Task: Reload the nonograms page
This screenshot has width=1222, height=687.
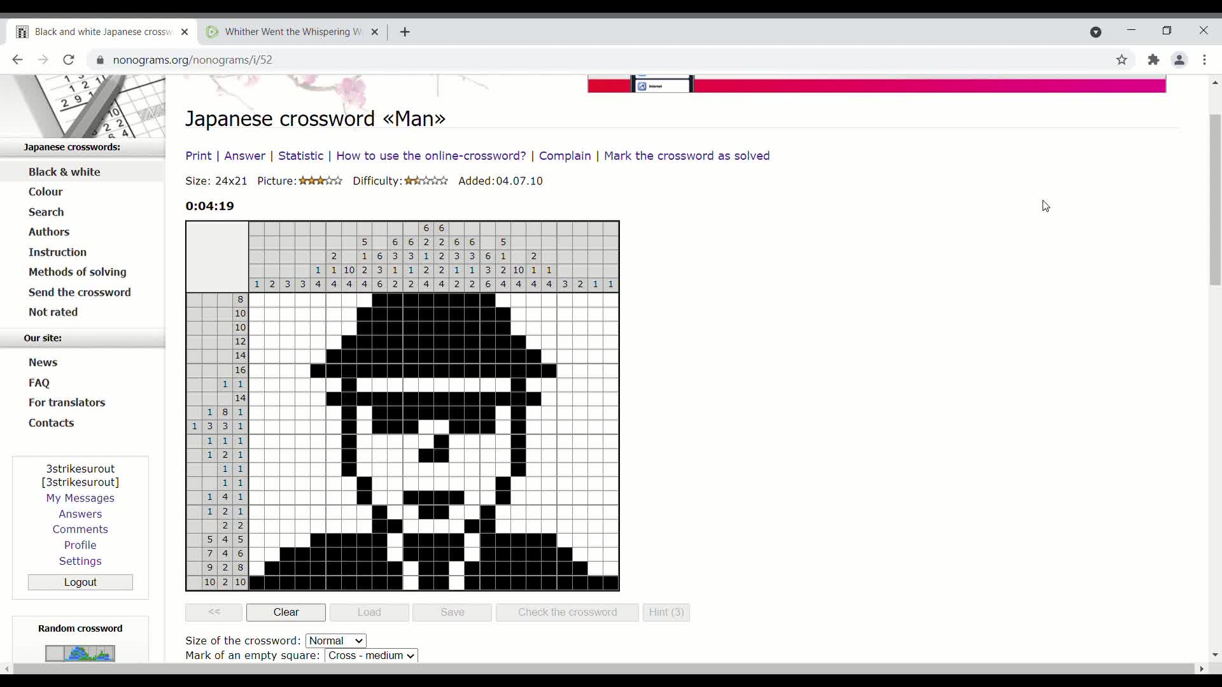Action: pyautogui.click(x=69, y=60)
